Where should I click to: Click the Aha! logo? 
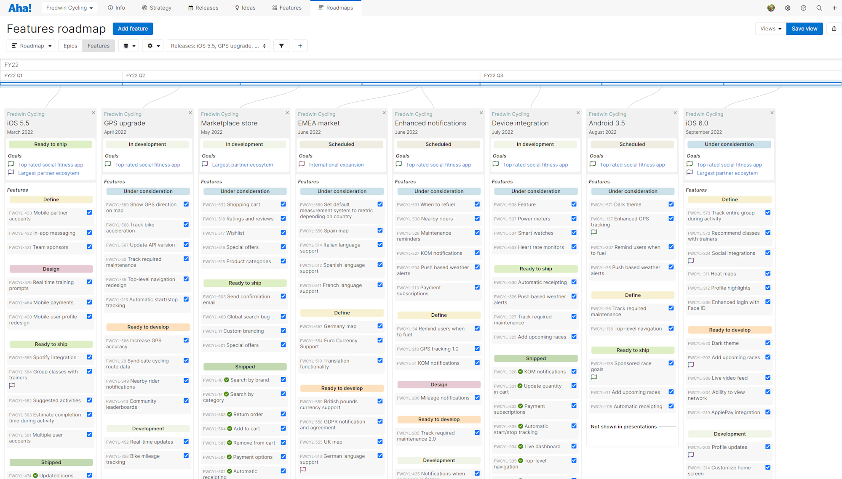pos(20,8)
